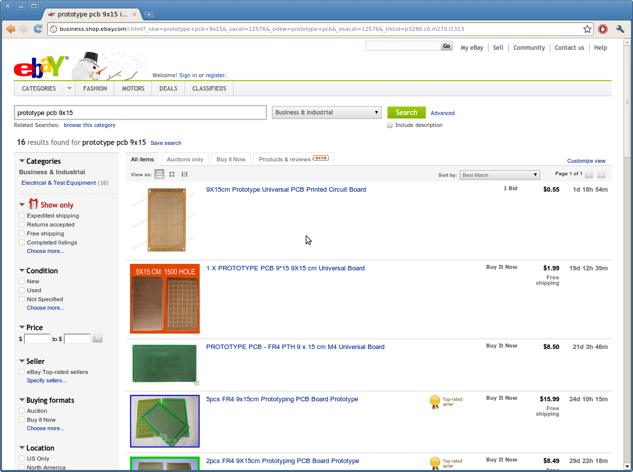Open the wrench settings menu
Screen dimensions: 633x472
pos(620,29)
